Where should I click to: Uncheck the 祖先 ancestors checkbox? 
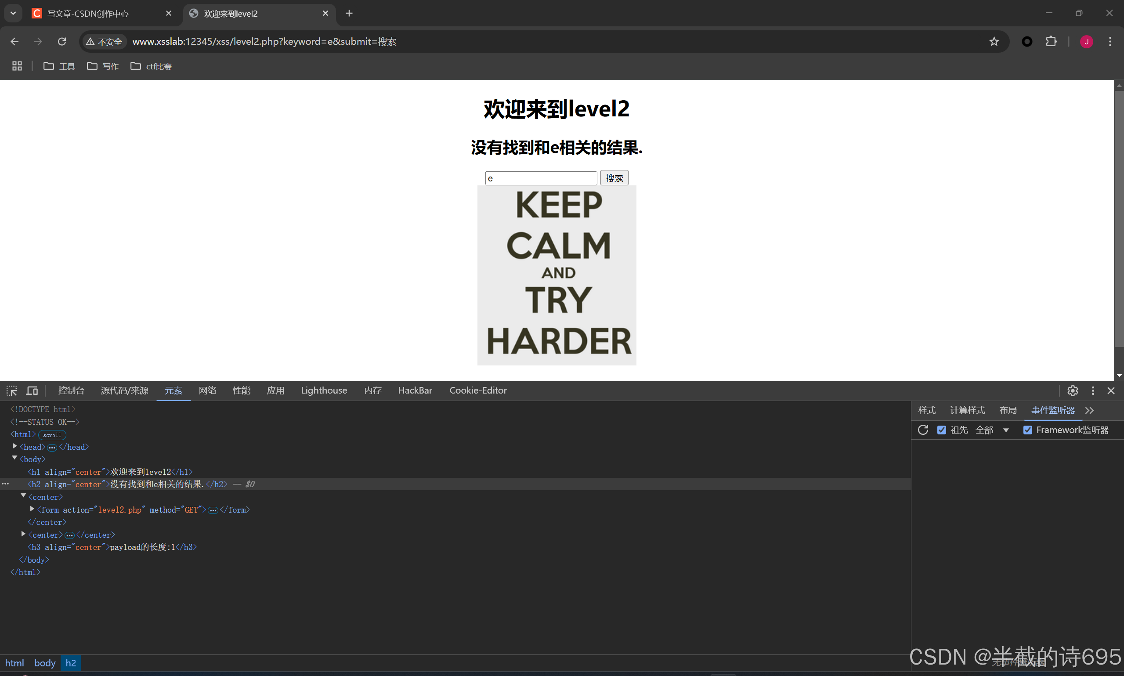941,430
